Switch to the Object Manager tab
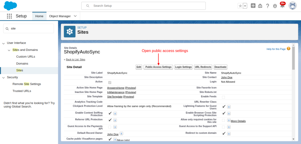Viewport: 301px width, 144px height. [x=60, y=16]
